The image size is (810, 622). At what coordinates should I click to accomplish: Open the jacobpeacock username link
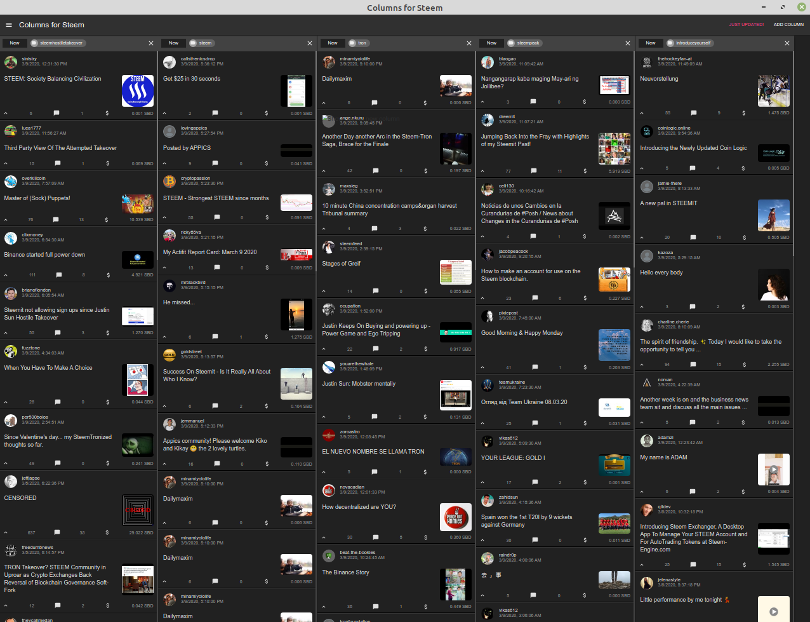point(514,252)
